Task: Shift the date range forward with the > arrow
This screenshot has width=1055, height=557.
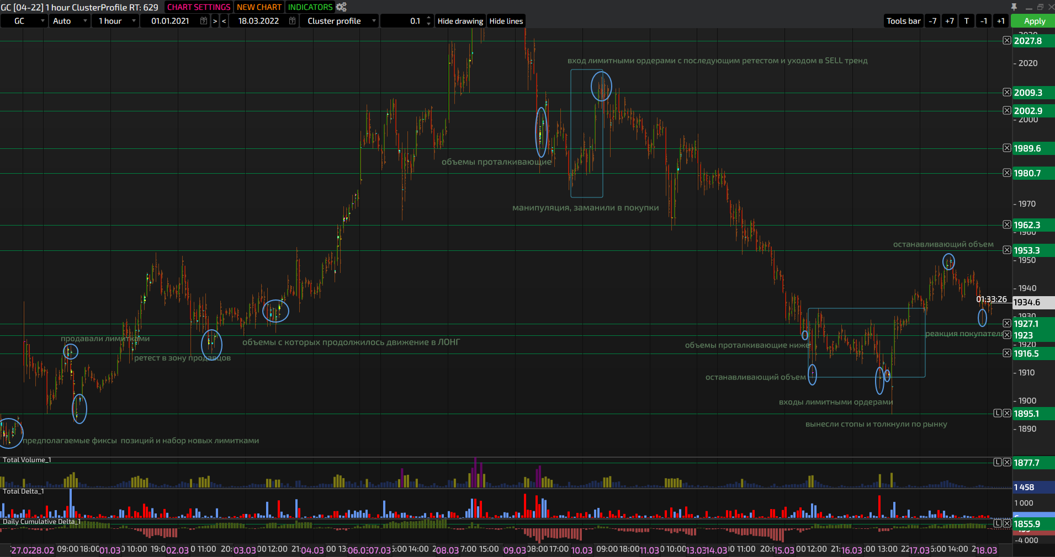Action: click(x=215, y=21)
